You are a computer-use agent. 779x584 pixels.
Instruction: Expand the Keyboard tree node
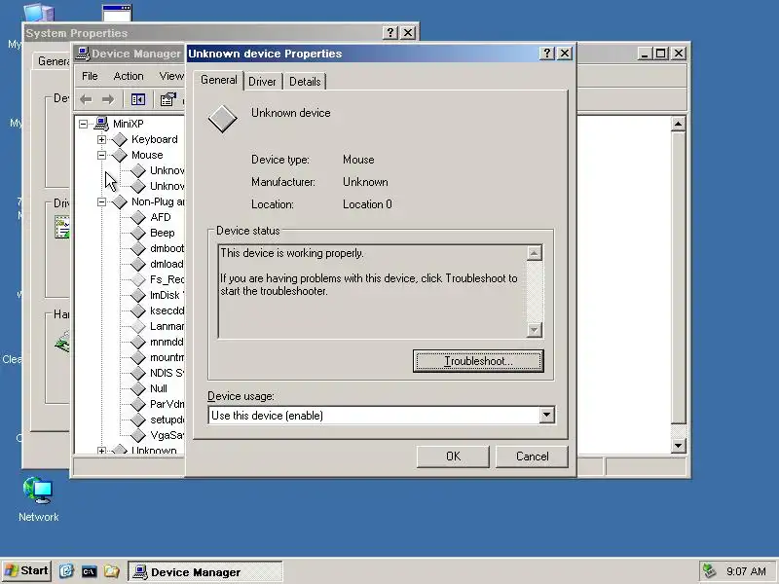[x=102, y=139]
